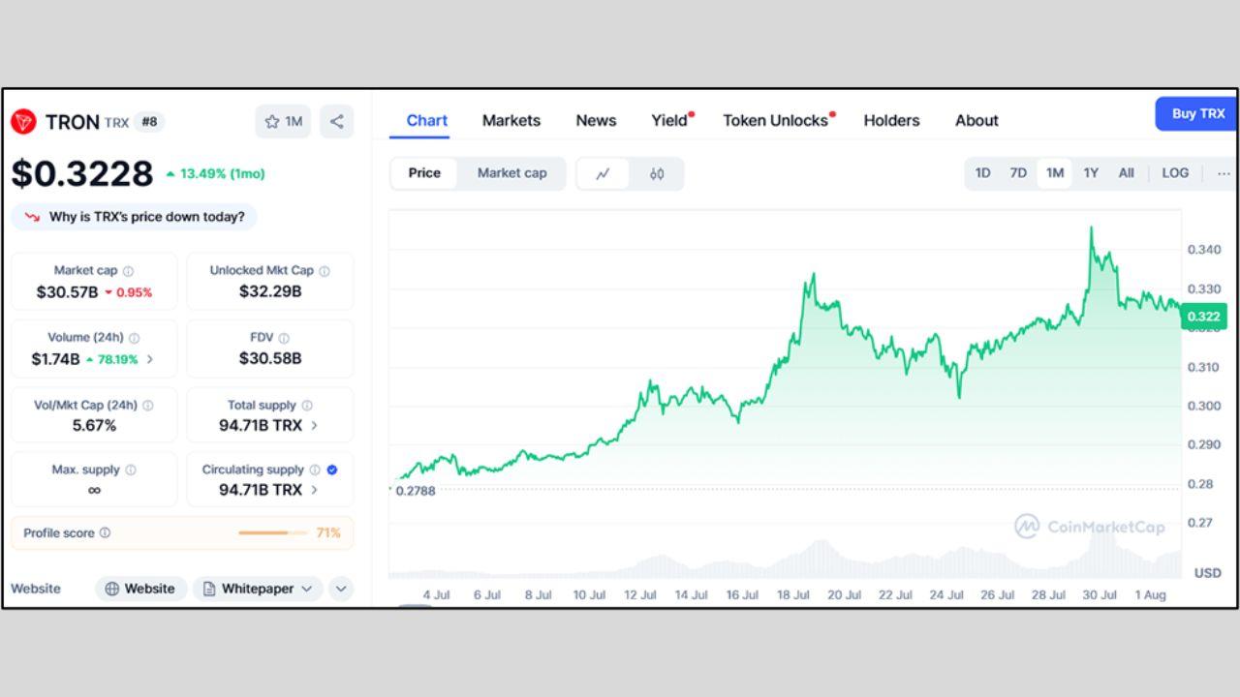Click info icon beside Profile score

[106, 532]
